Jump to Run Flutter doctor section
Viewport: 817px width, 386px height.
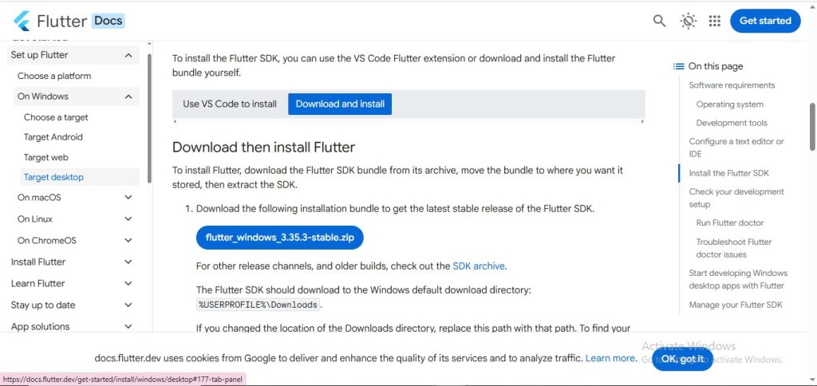(729, 223)
